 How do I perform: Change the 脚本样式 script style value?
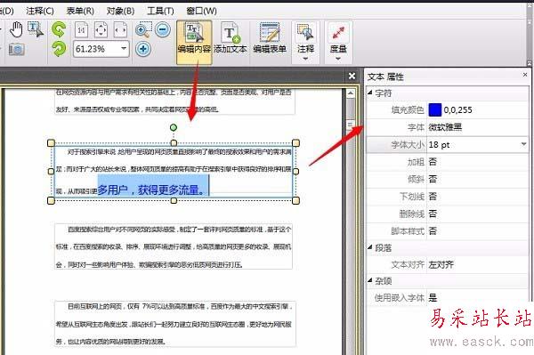click(x=477, y=231)
